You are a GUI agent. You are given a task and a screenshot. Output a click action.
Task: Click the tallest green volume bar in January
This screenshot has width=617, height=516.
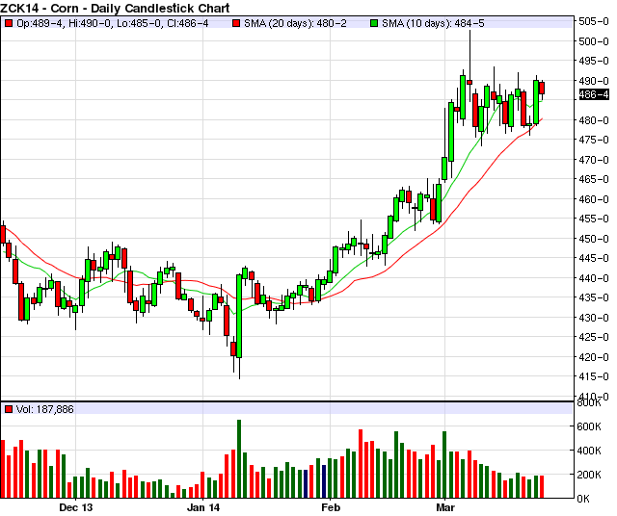[239, 459]
